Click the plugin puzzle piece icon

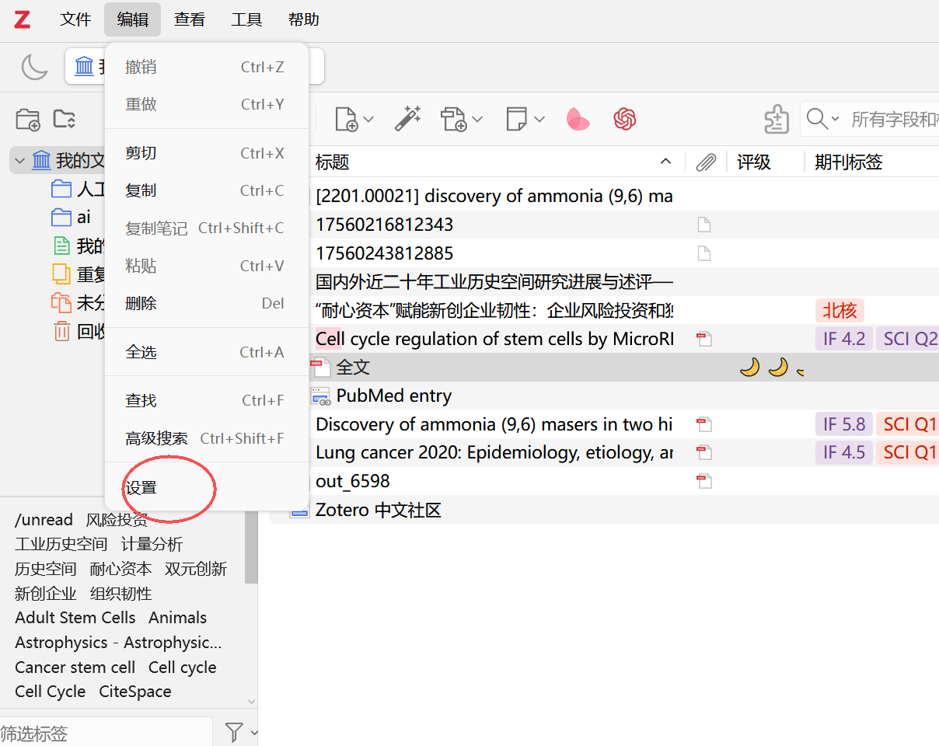coord(777,119)
